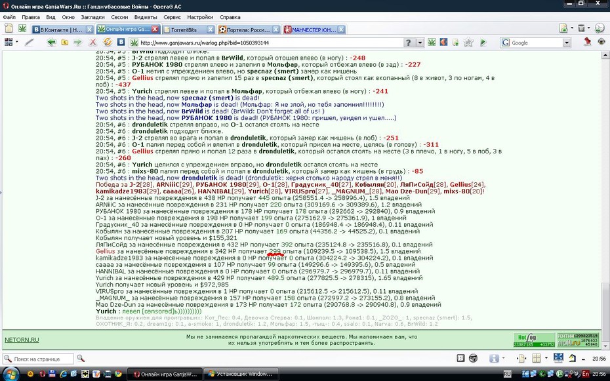The width and height of the screenshot is (610, 381).
Task: Go back with the green left arrow
Action: 51,43
